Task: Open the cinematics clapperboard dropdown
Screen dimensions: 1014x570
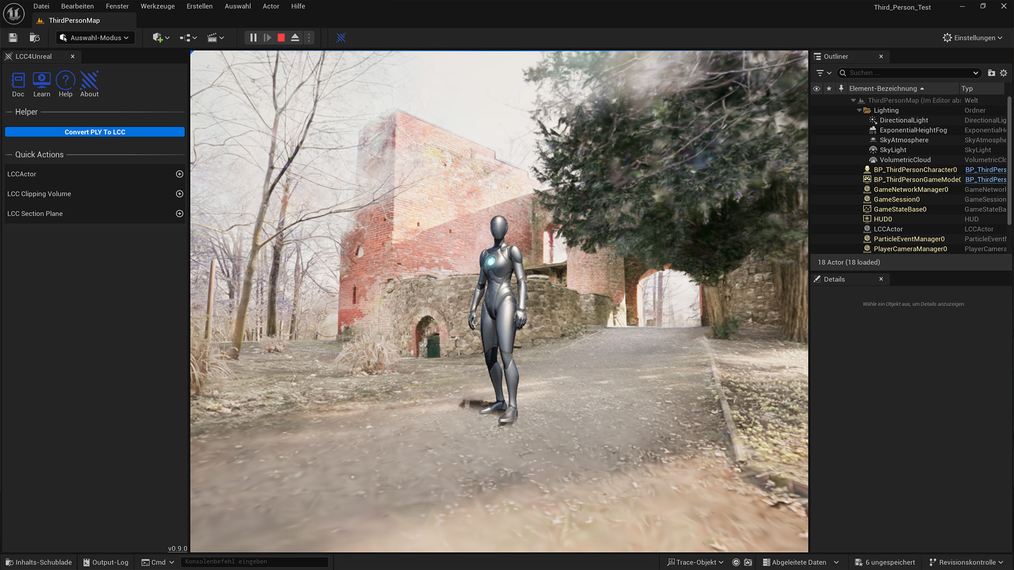Action: (215, 37)
